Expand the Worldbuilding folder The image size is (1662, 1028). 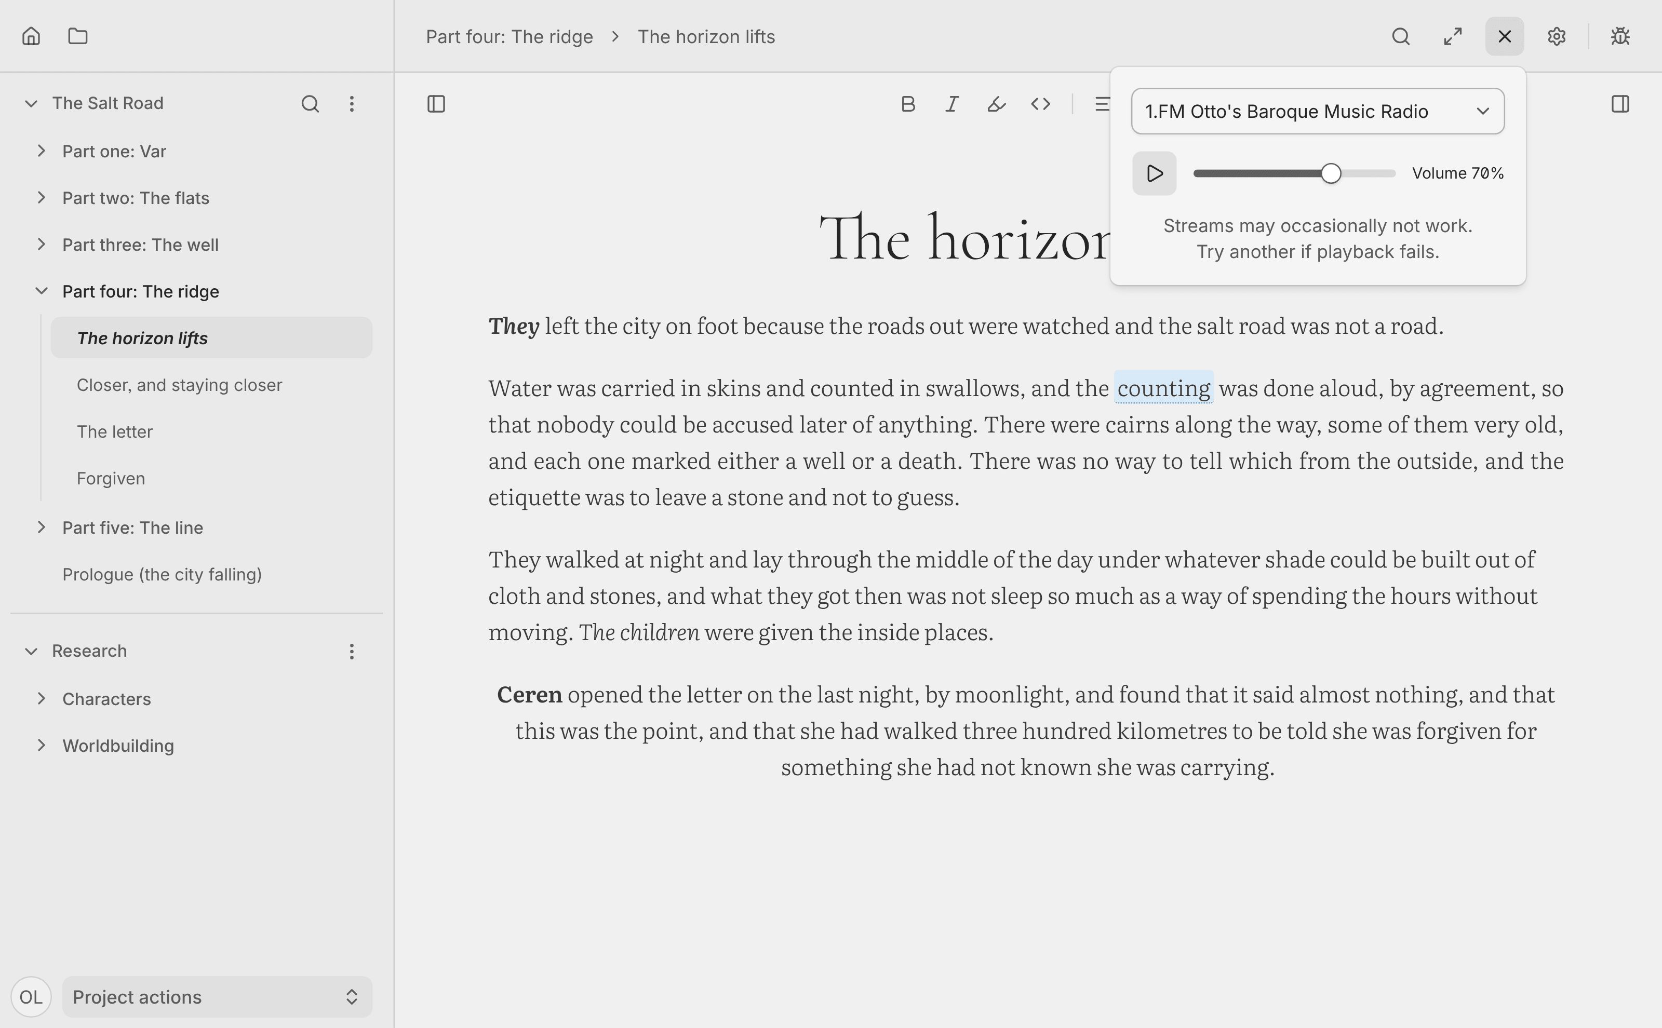[42, 745]
